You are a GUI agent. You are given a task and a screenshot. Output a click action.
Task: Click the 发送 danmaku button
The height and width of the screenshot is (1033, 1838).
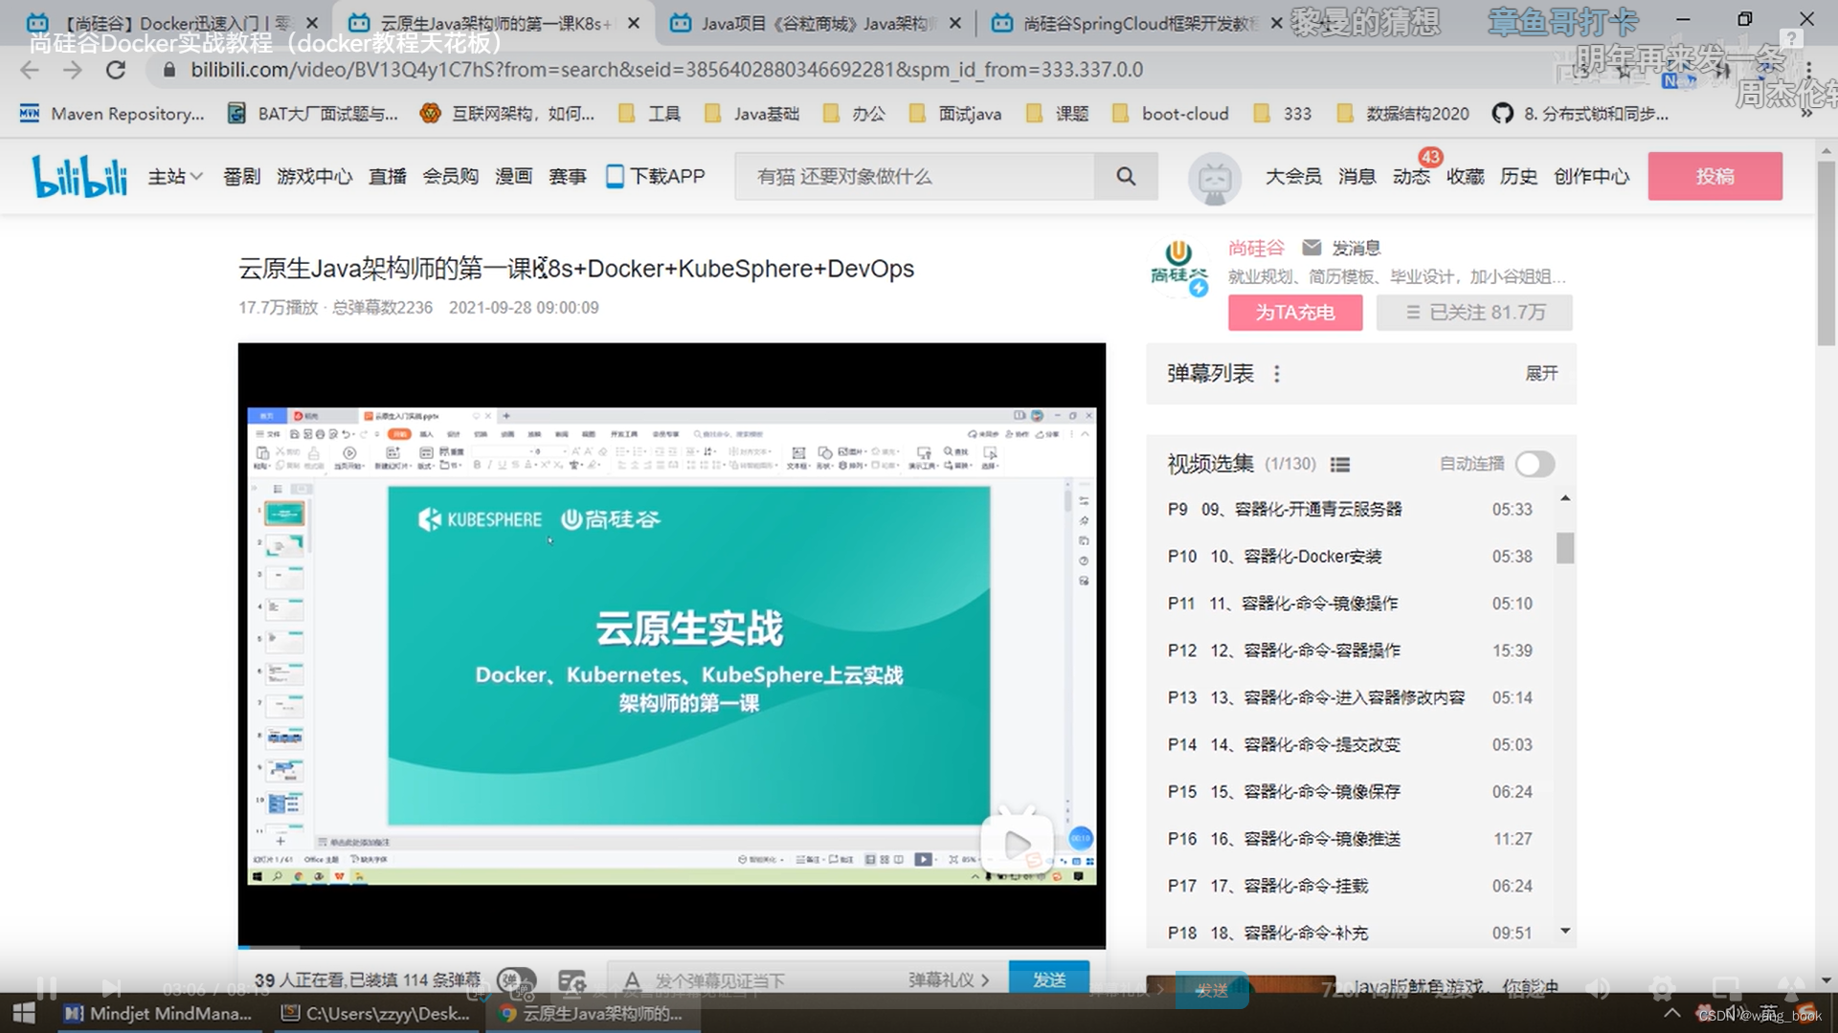pyautogui.click(x=1049, y=979)
